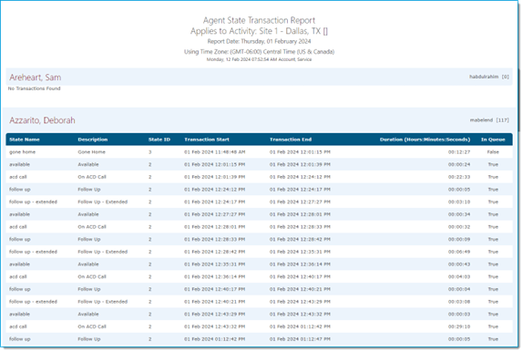The height and width of the screenshot is (352, 523).
Task: Click the "mabelend [117]" username label
Action: (x=489, y=120)
